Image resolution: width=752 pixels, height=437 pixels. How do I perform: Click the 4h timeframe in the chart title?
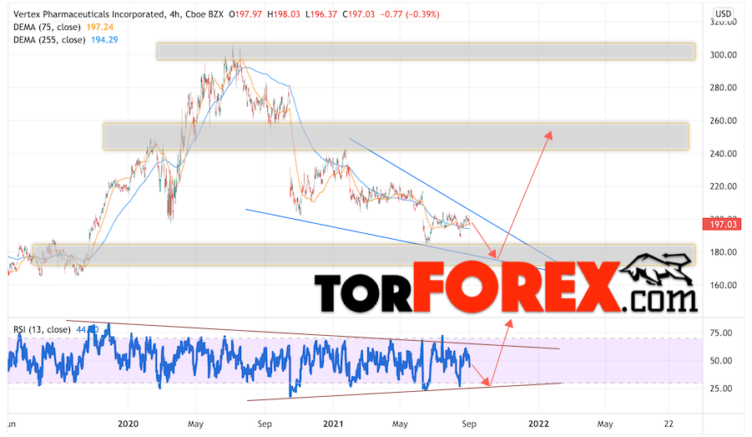click(174, 14)
